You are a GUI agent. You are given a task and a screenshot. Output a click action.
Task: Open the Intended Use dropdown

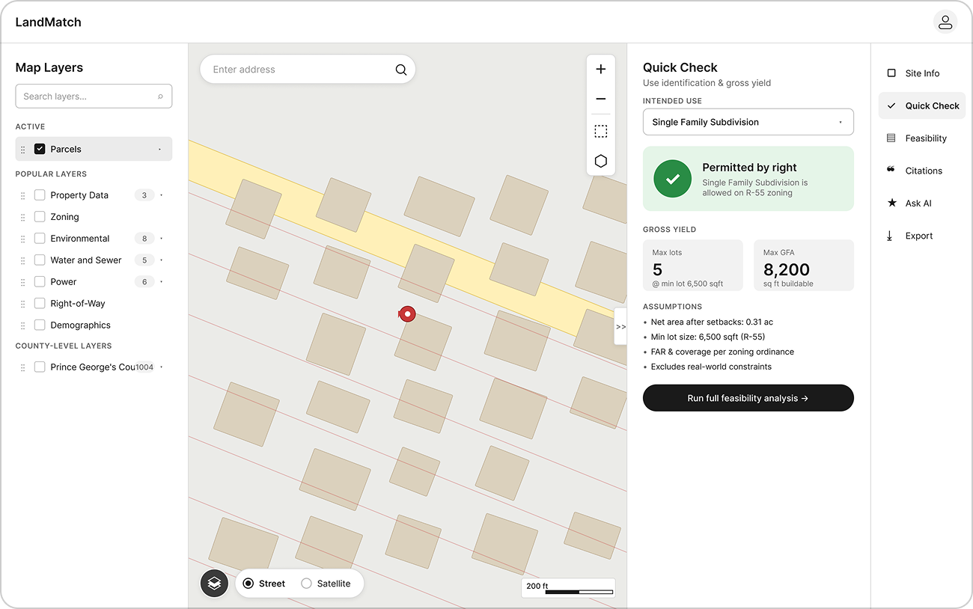(x=748, y=122)
